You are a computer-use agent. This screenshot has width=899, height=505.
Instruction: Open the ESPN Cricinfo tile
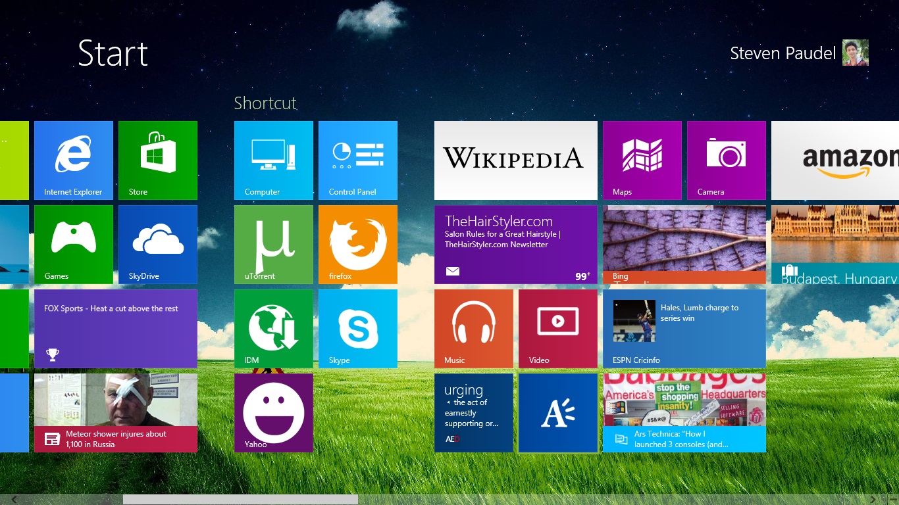684,329
